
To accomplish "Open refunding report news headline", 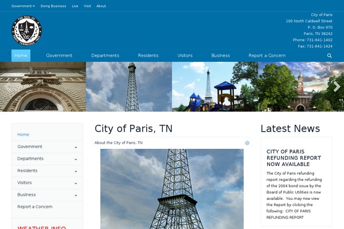I will [294, 158].
